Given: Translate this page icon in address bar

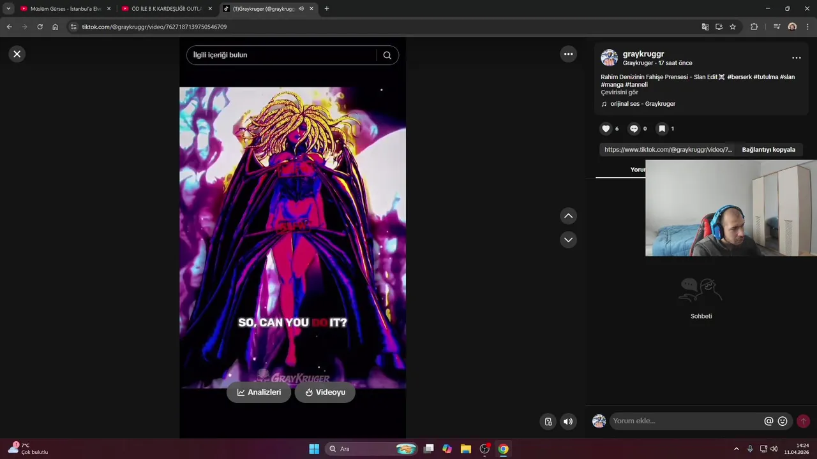Looking at the screenshot, I should tap(705, 27).
